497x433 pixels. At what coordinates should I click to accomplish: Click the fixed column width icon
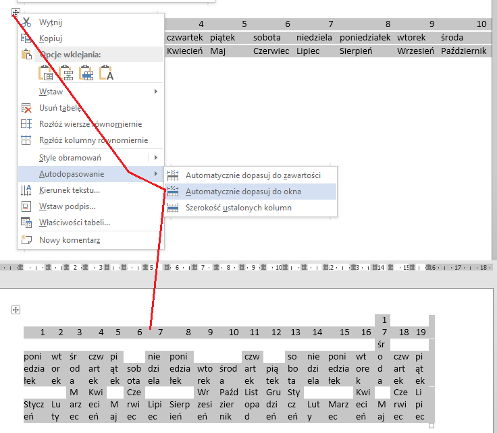tap(173, 208)
